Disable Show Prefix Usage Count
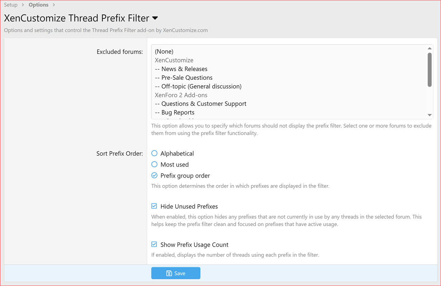The width and height of the screenshot is (441, 286). pyautogui.click(x=154, y=244)
